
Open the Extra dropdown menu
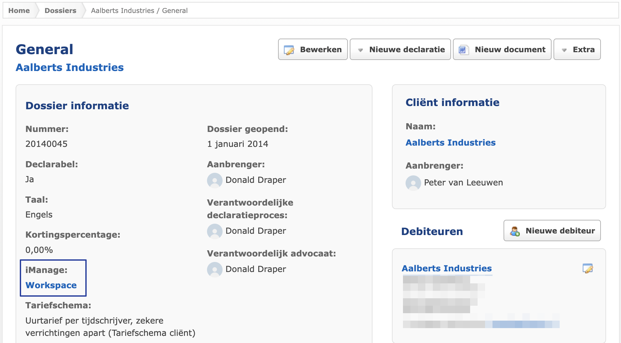coord(577,49)
